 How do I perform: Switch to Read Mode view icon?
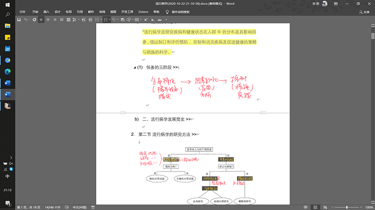click(x=305, y=207)
